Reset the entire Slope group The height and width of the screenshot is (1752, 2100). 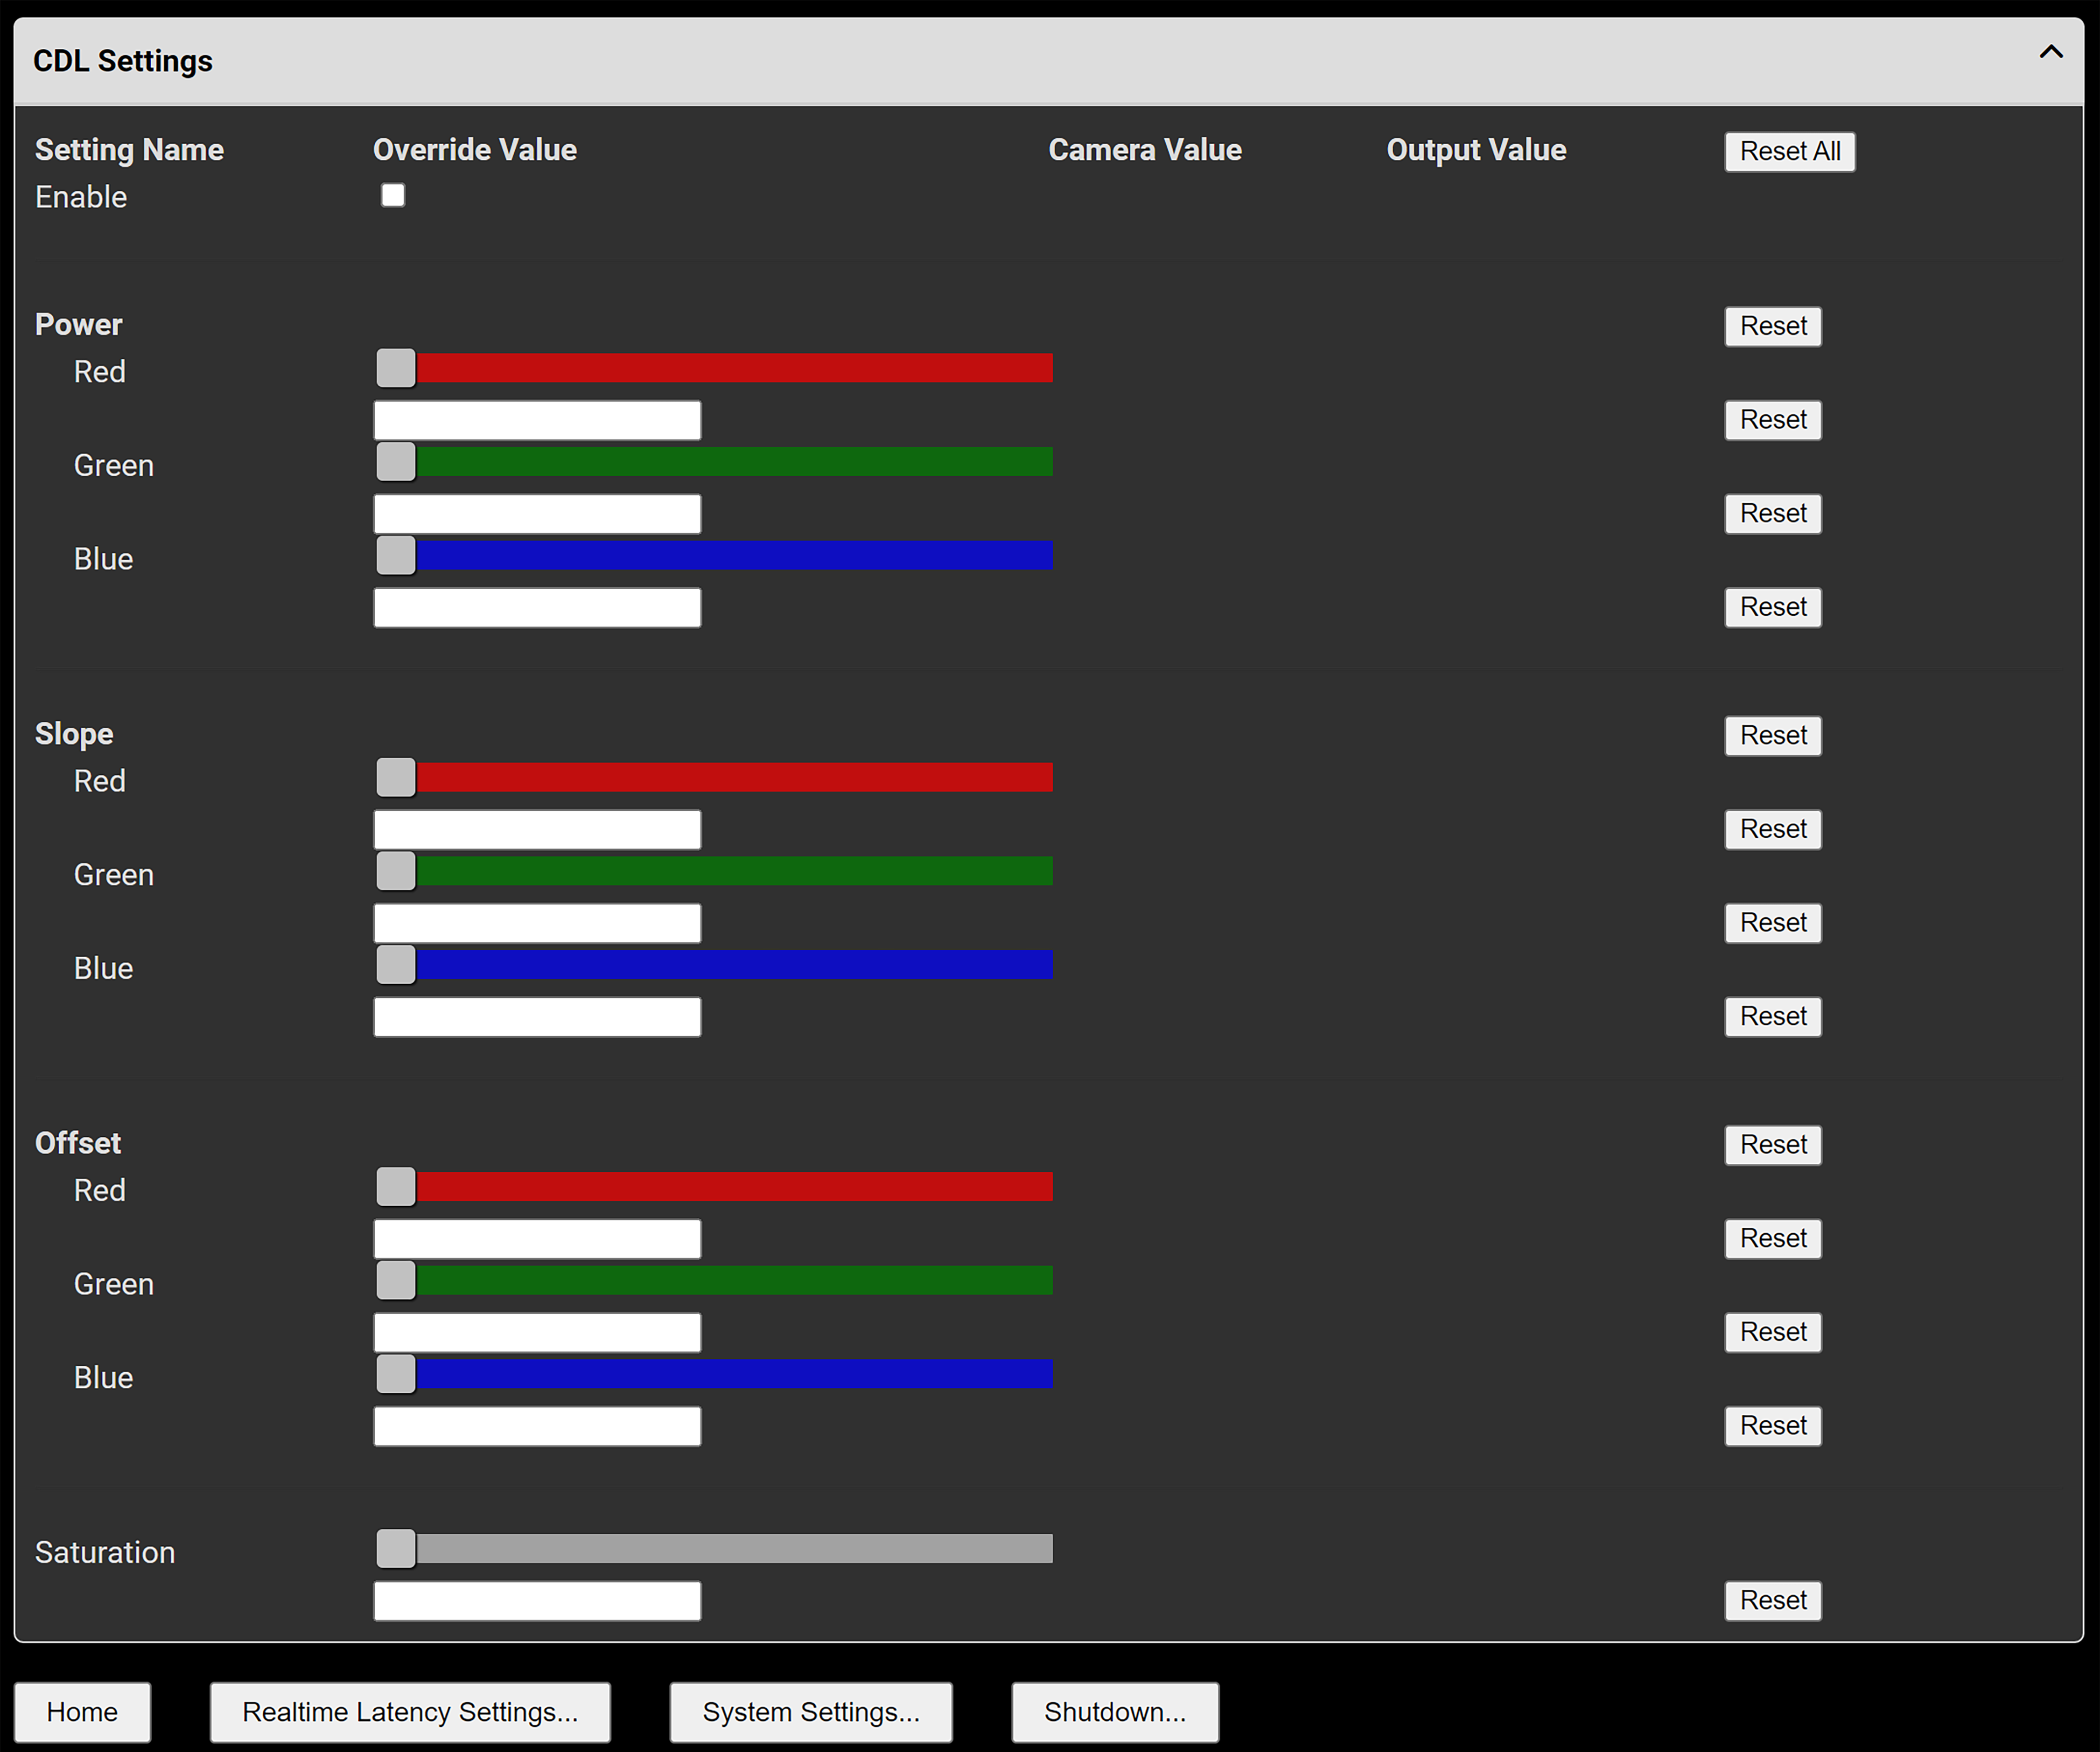pyautogui.click(x=1772, y=736)
